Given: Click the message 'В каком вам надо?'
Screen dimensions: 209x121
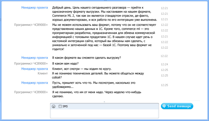Looking at the screenshot, I should [65, 63].
